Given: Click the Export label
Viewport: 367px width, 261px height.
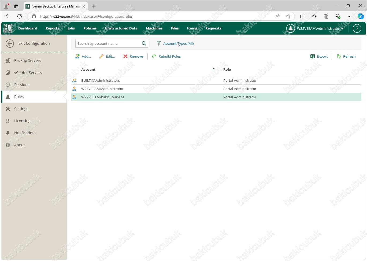Looking at the screenshot, I should point(322,56).
